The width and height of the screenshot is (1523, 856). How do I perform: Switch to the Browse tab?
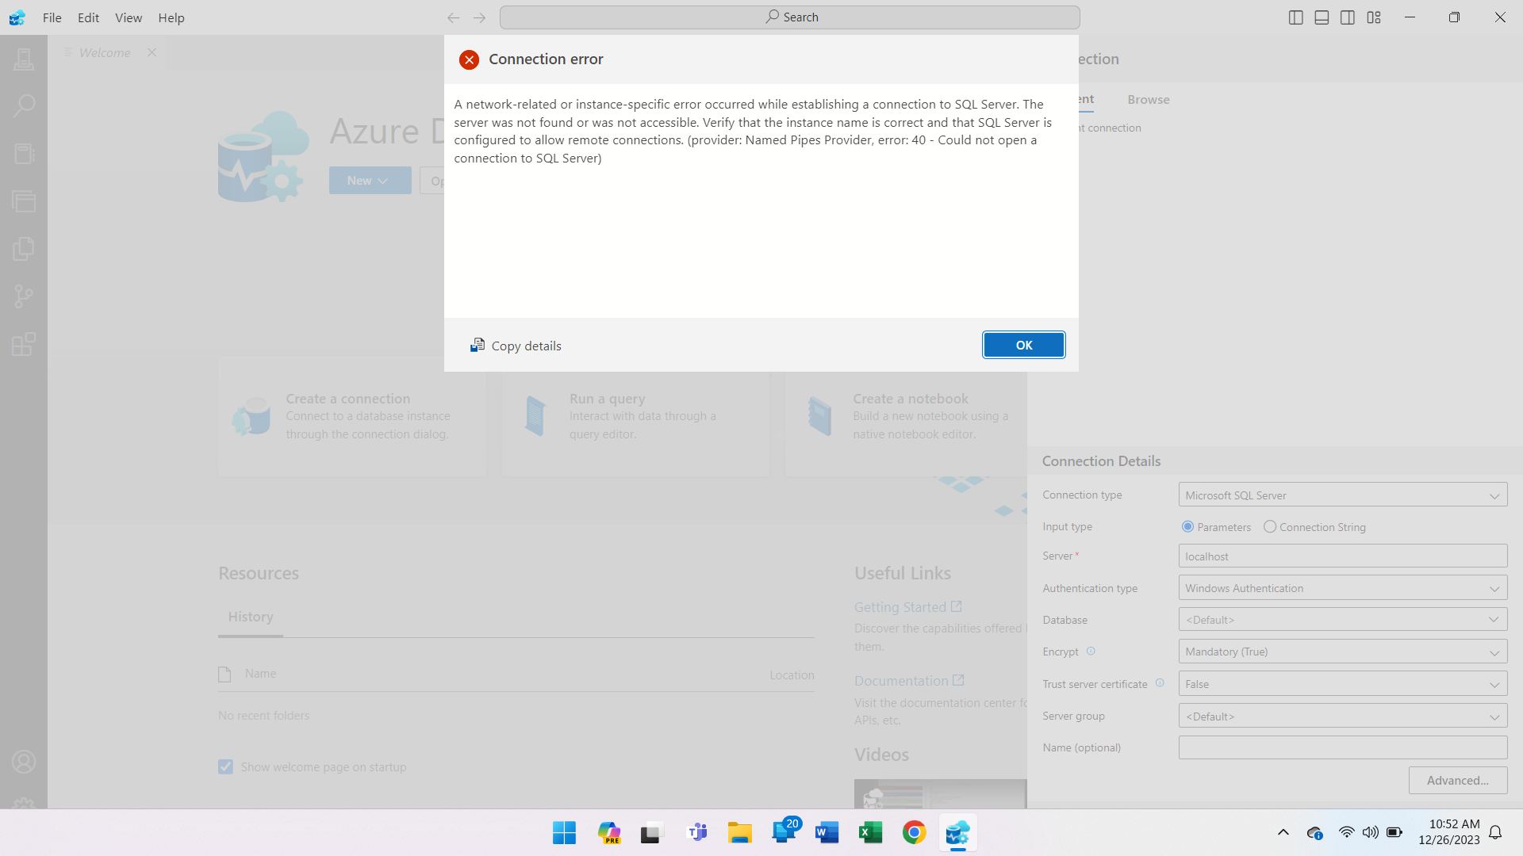click(1149, 99)
